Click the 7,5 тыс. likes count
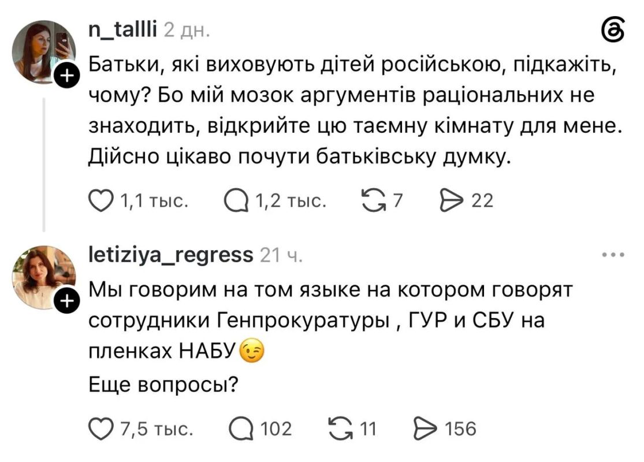Viewport: 644px width, 462px height. [157, 429]
